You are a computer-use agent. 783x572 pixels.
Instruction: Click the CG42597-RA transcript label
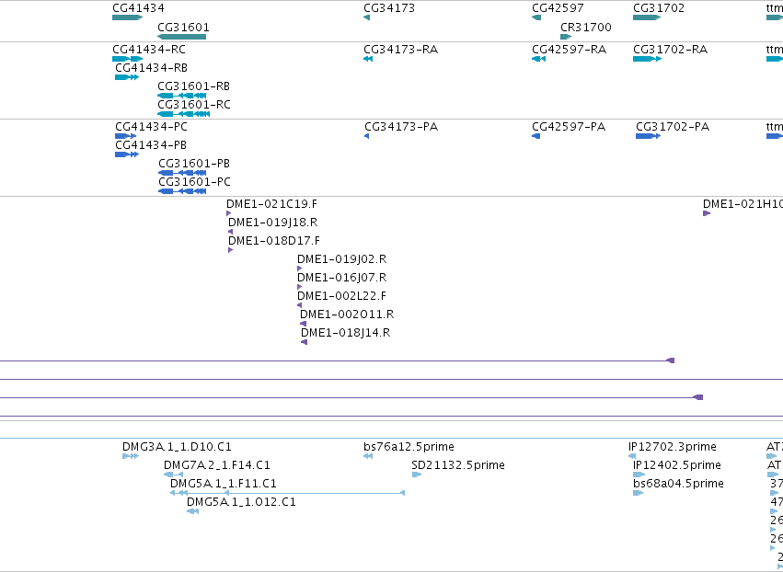click(x=569, y=50)
